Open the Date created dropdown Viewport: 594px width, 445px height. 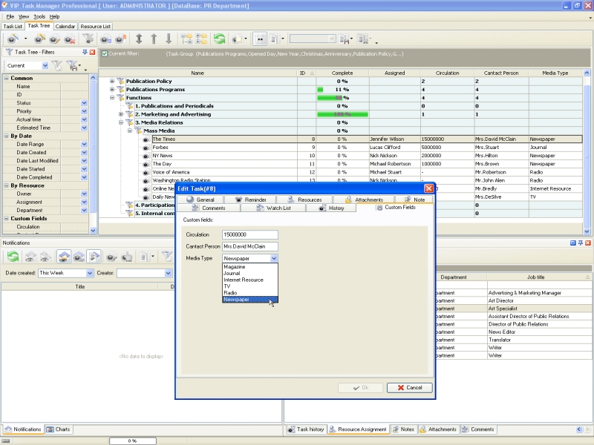click(90, 273)
